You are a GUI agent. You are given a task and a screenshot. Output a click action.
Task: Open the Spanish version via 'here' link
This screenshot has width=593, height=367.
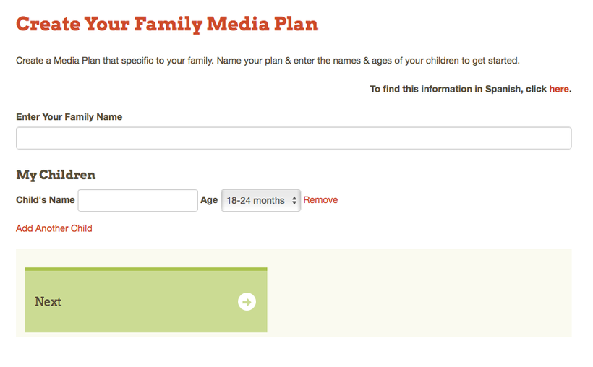559,89
